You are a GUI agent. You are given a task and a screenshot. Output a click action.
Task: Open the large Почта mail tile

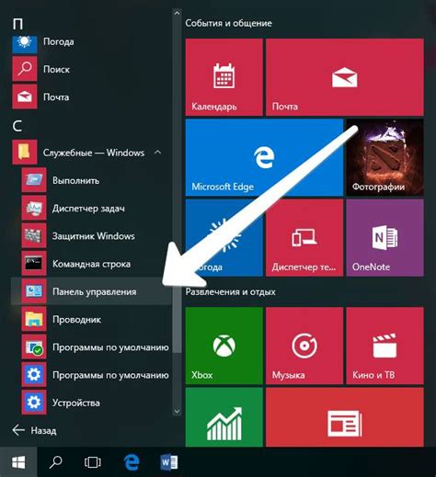pos(345,77)
